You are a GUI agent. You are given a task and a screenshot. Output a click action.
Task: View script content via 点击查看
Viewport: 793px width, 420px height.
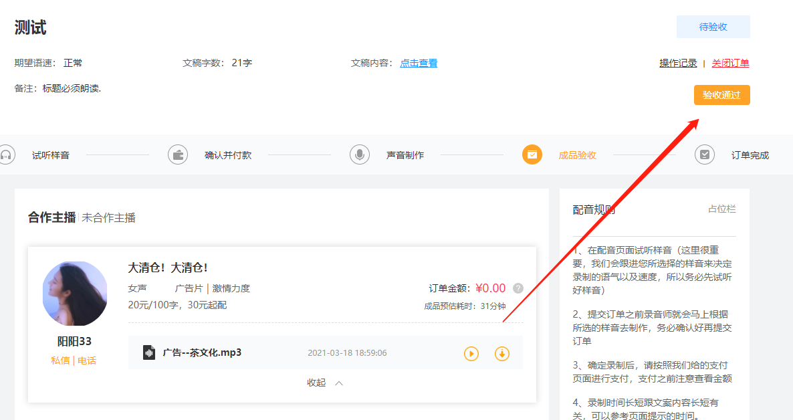click(419, 62)
